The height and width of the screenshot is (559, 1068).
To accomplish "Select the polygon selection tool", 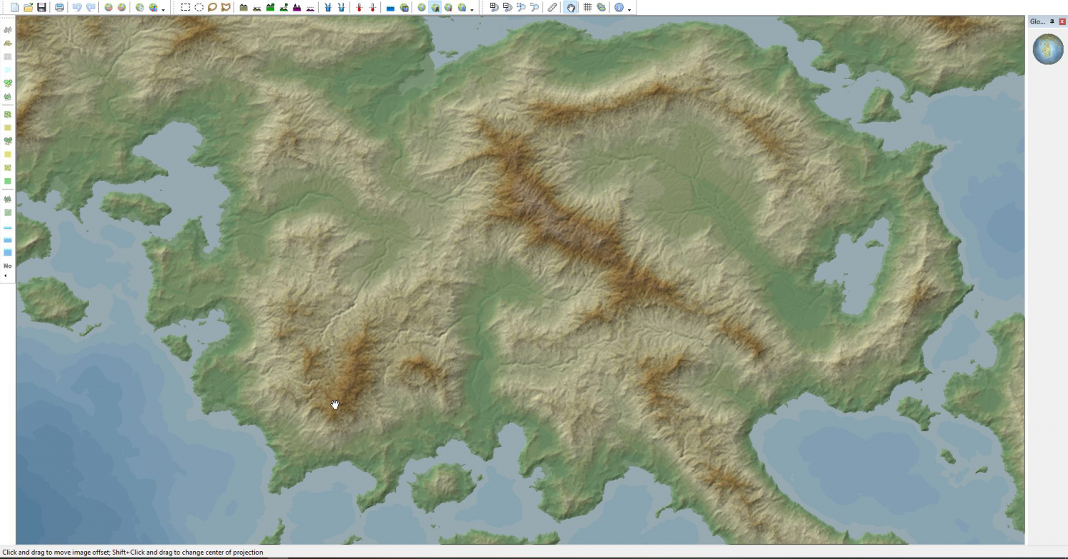I will (226, 7).
